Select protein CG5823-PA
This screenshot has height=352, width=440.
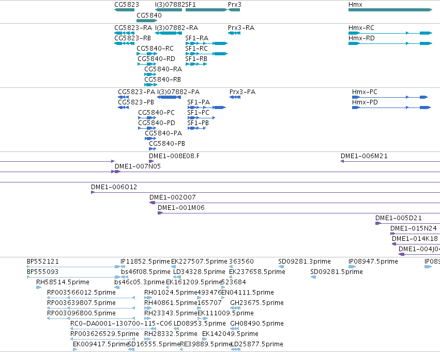click(x=123, y=97)
